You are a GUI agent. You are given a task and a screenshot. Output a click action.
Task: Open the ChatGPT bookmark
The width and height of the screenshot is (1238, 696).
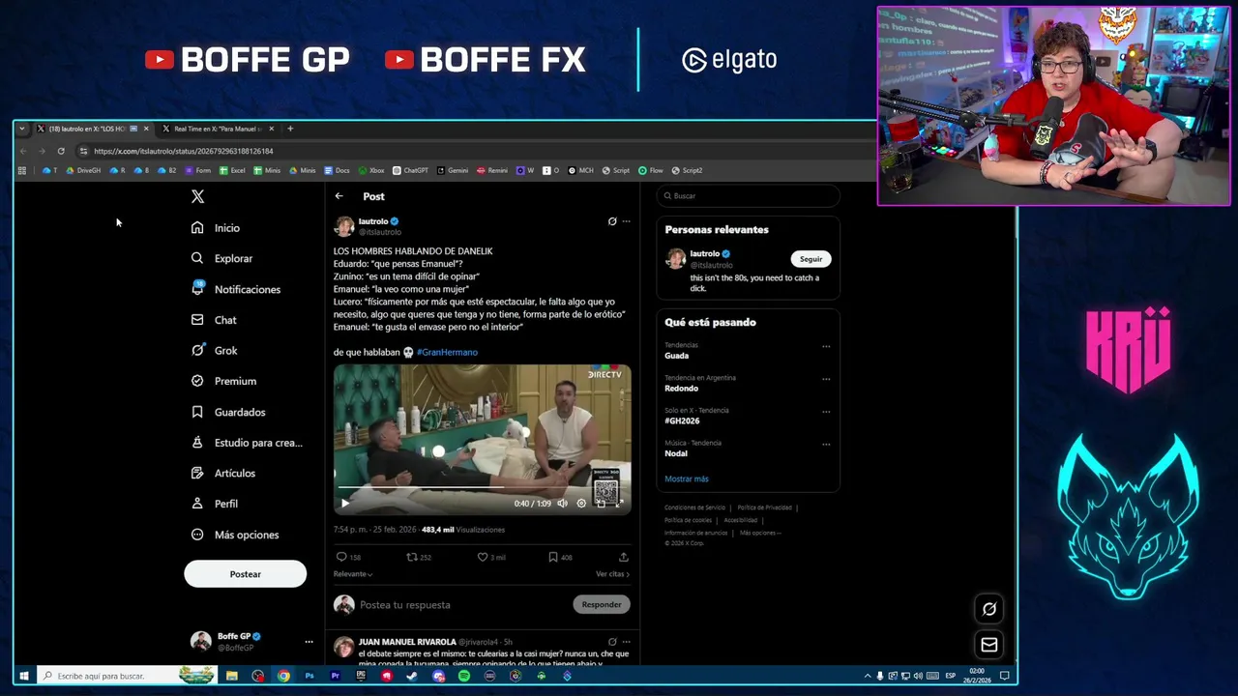click(410, 170)
